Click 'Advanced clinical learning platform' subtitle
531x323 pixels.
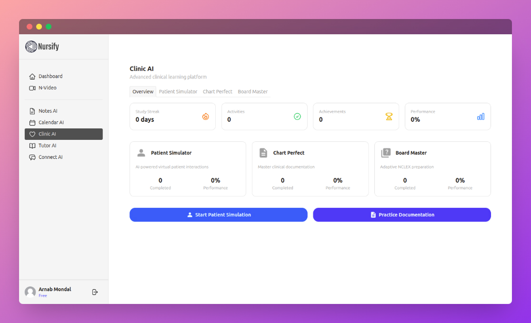point(168,77)
